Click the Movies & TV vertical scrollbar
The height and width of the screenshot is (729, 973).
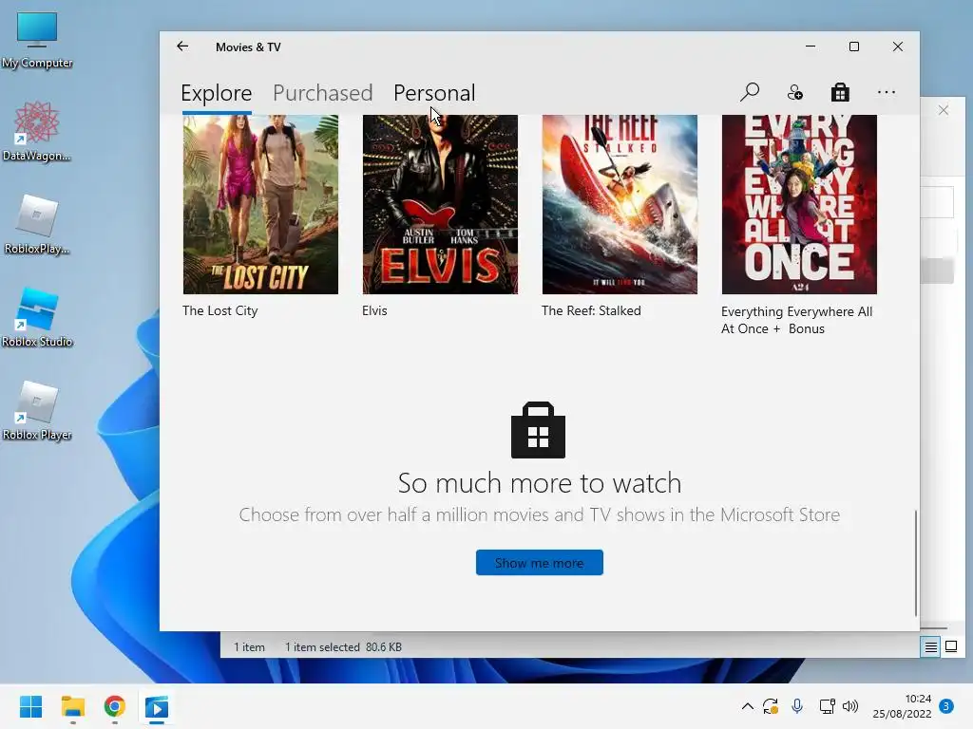point(916,563)
